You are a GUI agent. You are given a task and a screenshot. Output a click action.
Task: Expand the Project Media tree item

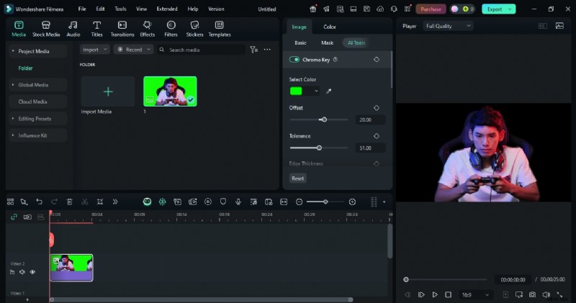click(x=13, y=51)
